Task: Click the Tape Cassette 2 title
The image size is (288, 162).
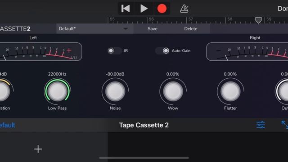Action: pyautogui.click(x=144, y=125)
